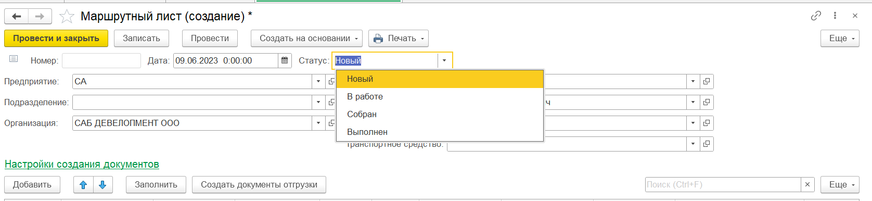
Task: Click the Поиск (Ctrl+F) search box
Action: point(723,184)
